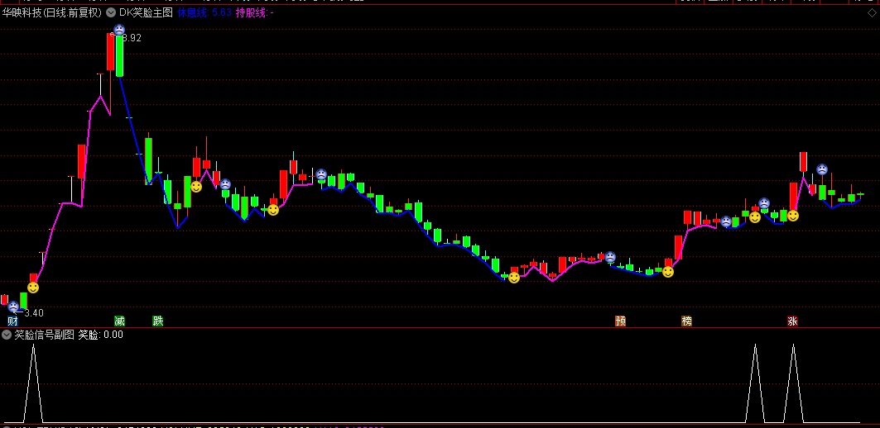Image resolution: width=880 pixels, height=428 pixels.
Task: Click the 笑脸信号副图 sub-chart name
Action: click(x=45, y=335)
